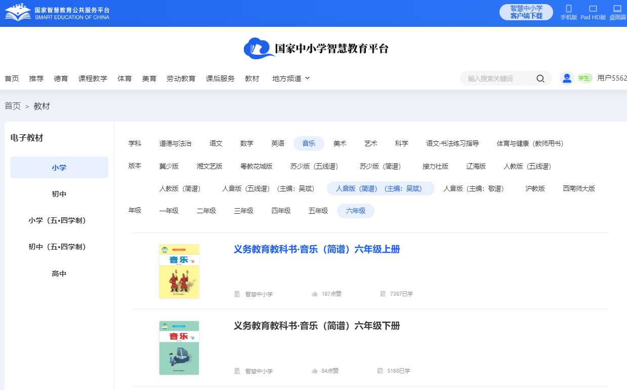Expand the 地方频道 dropdown menu

[x=291, y=79]
